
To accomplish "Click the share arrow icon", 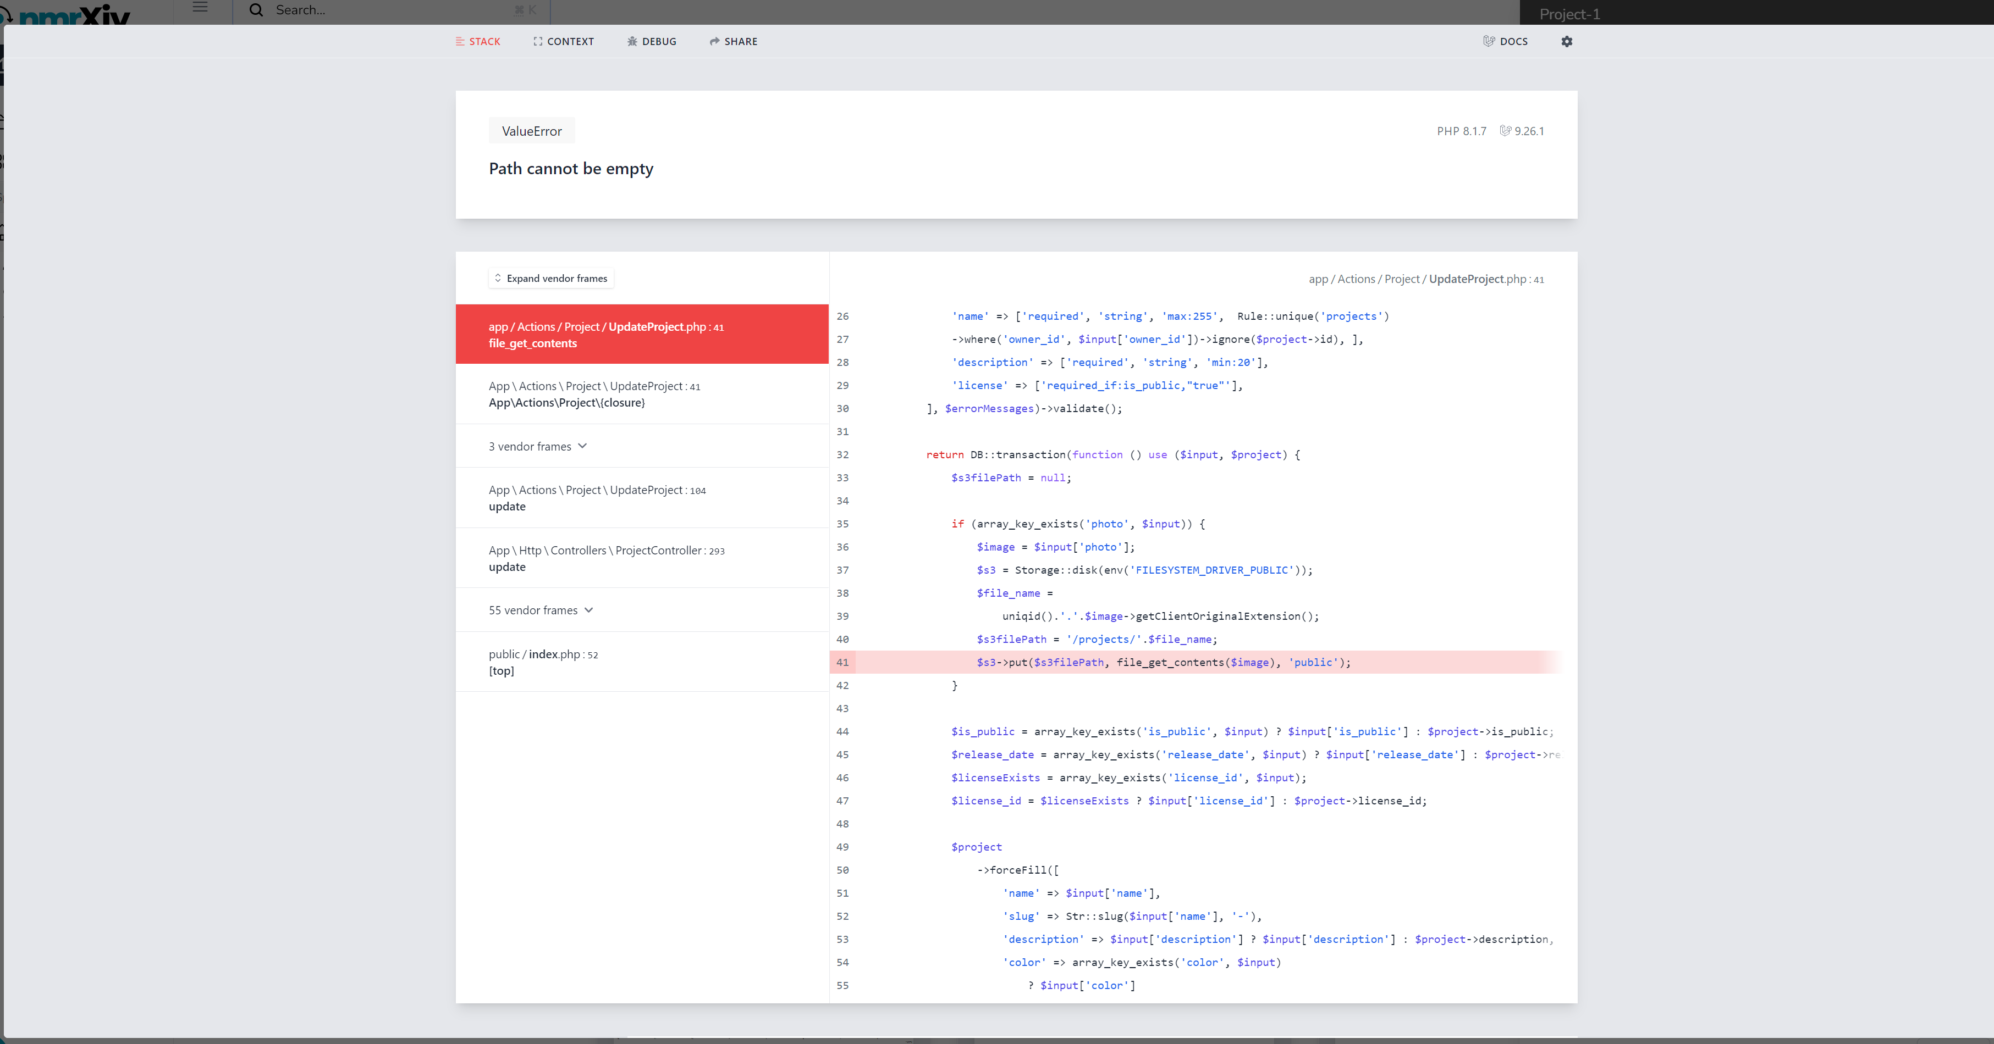I will [715, 41].
